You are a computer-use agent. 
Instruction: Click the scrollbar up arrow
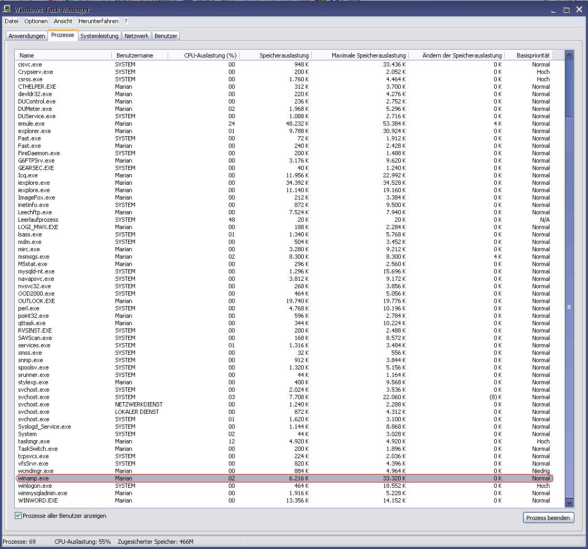(x=568, y=55)
